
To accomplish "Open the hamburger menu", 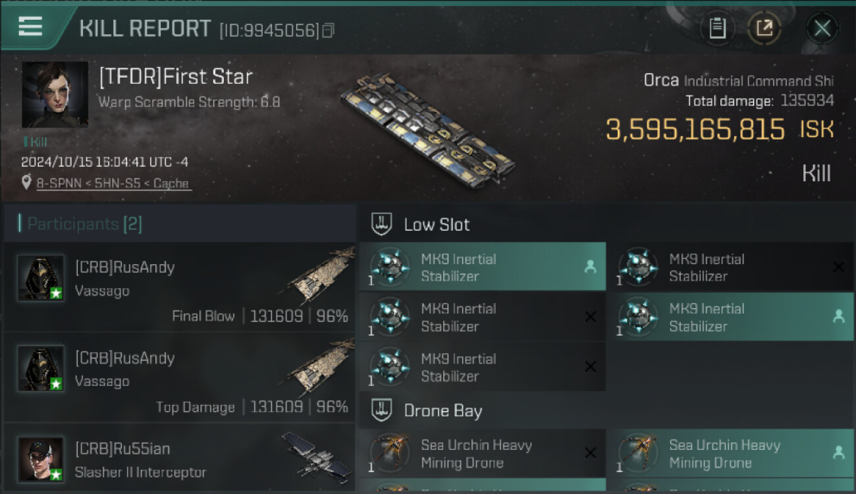I will tap(30, 26).
